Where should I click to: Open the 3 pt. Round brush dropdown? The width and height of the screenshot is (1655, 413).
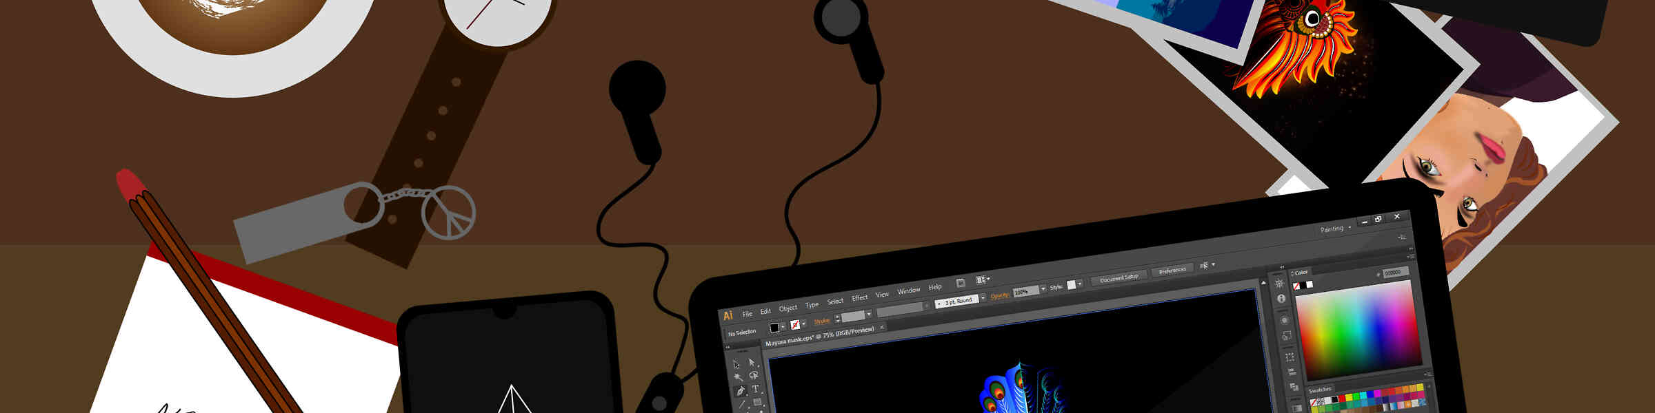(x=983, y=297)
